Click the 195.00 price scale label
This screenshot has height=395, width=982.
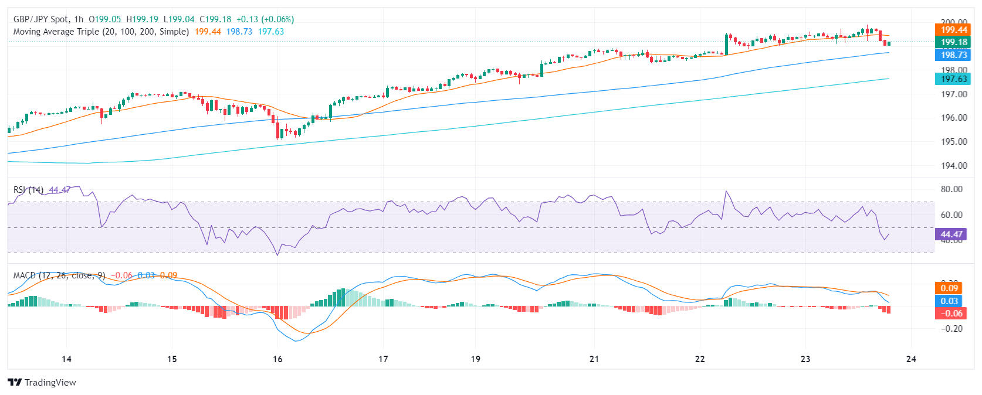point(953,142)
